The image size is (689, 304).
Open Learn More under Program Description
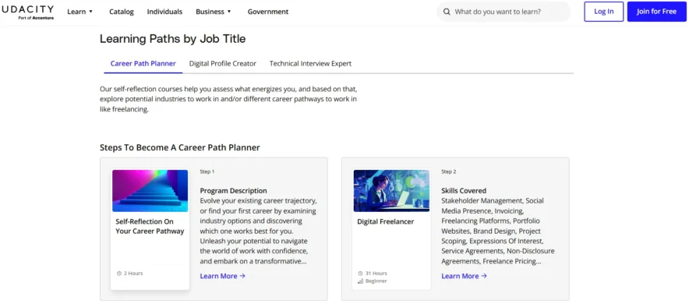[223, 276]
